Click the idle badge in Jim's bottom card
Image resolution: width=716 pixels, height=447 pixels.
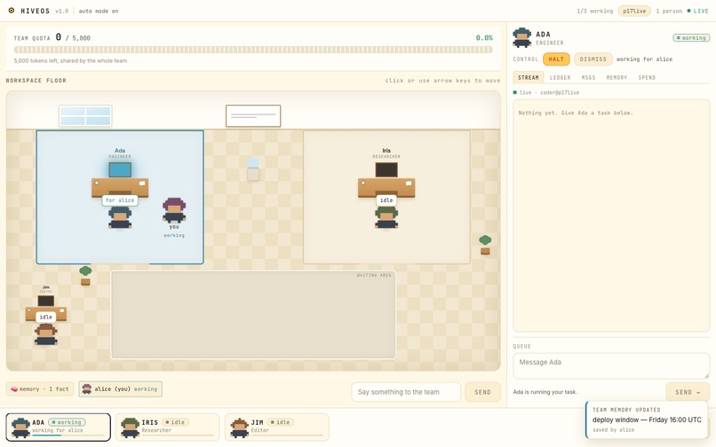280,422
